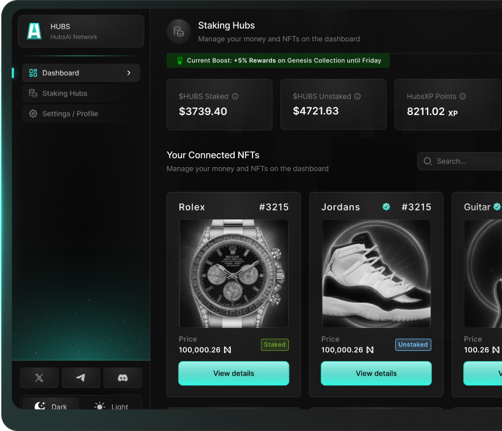Screen dimensions: 502x431
Task: Click the sidebar Staking Hubs coins icon
Action: [33, 93]
